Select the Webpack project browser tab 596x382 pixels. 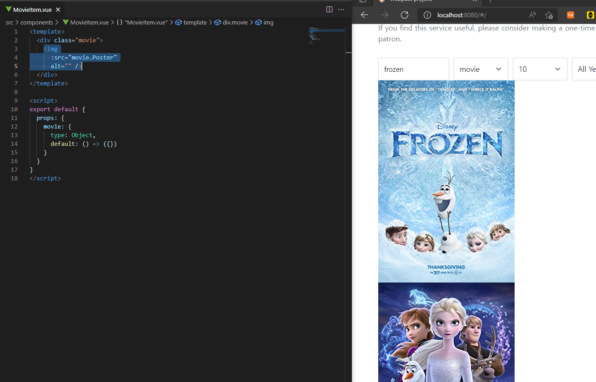pos(427,1)
